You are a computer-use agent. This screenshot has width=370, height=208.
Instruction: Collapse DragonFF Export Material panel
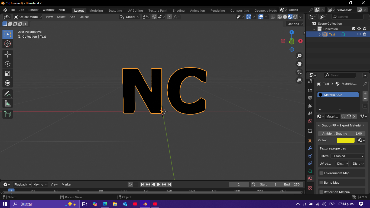[x=319, y=125]
